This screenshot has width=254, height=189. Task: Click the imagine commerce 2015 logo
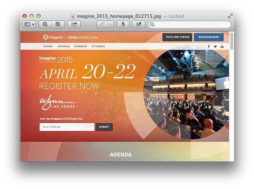(56, 60)
